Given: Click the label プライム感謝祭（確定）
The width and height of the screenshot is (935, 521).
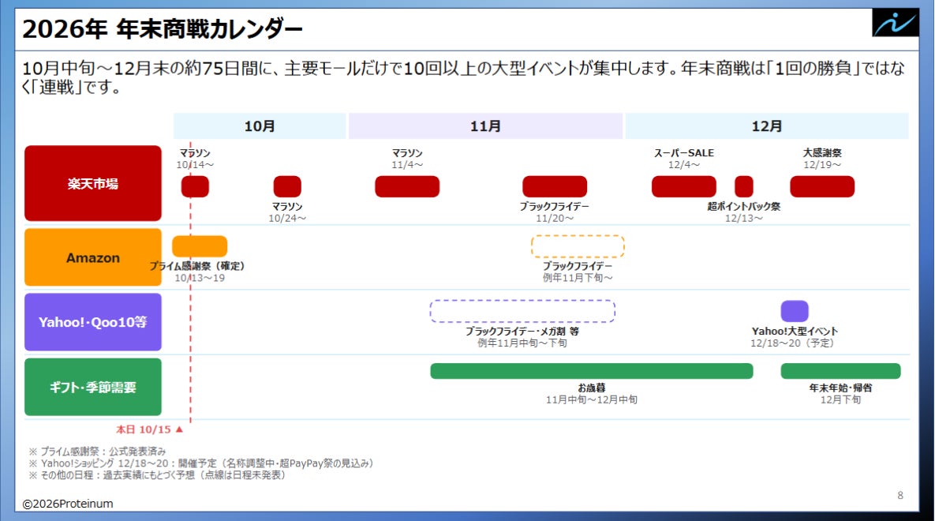Looking at the screenshot, I should [x=197, y=266].
